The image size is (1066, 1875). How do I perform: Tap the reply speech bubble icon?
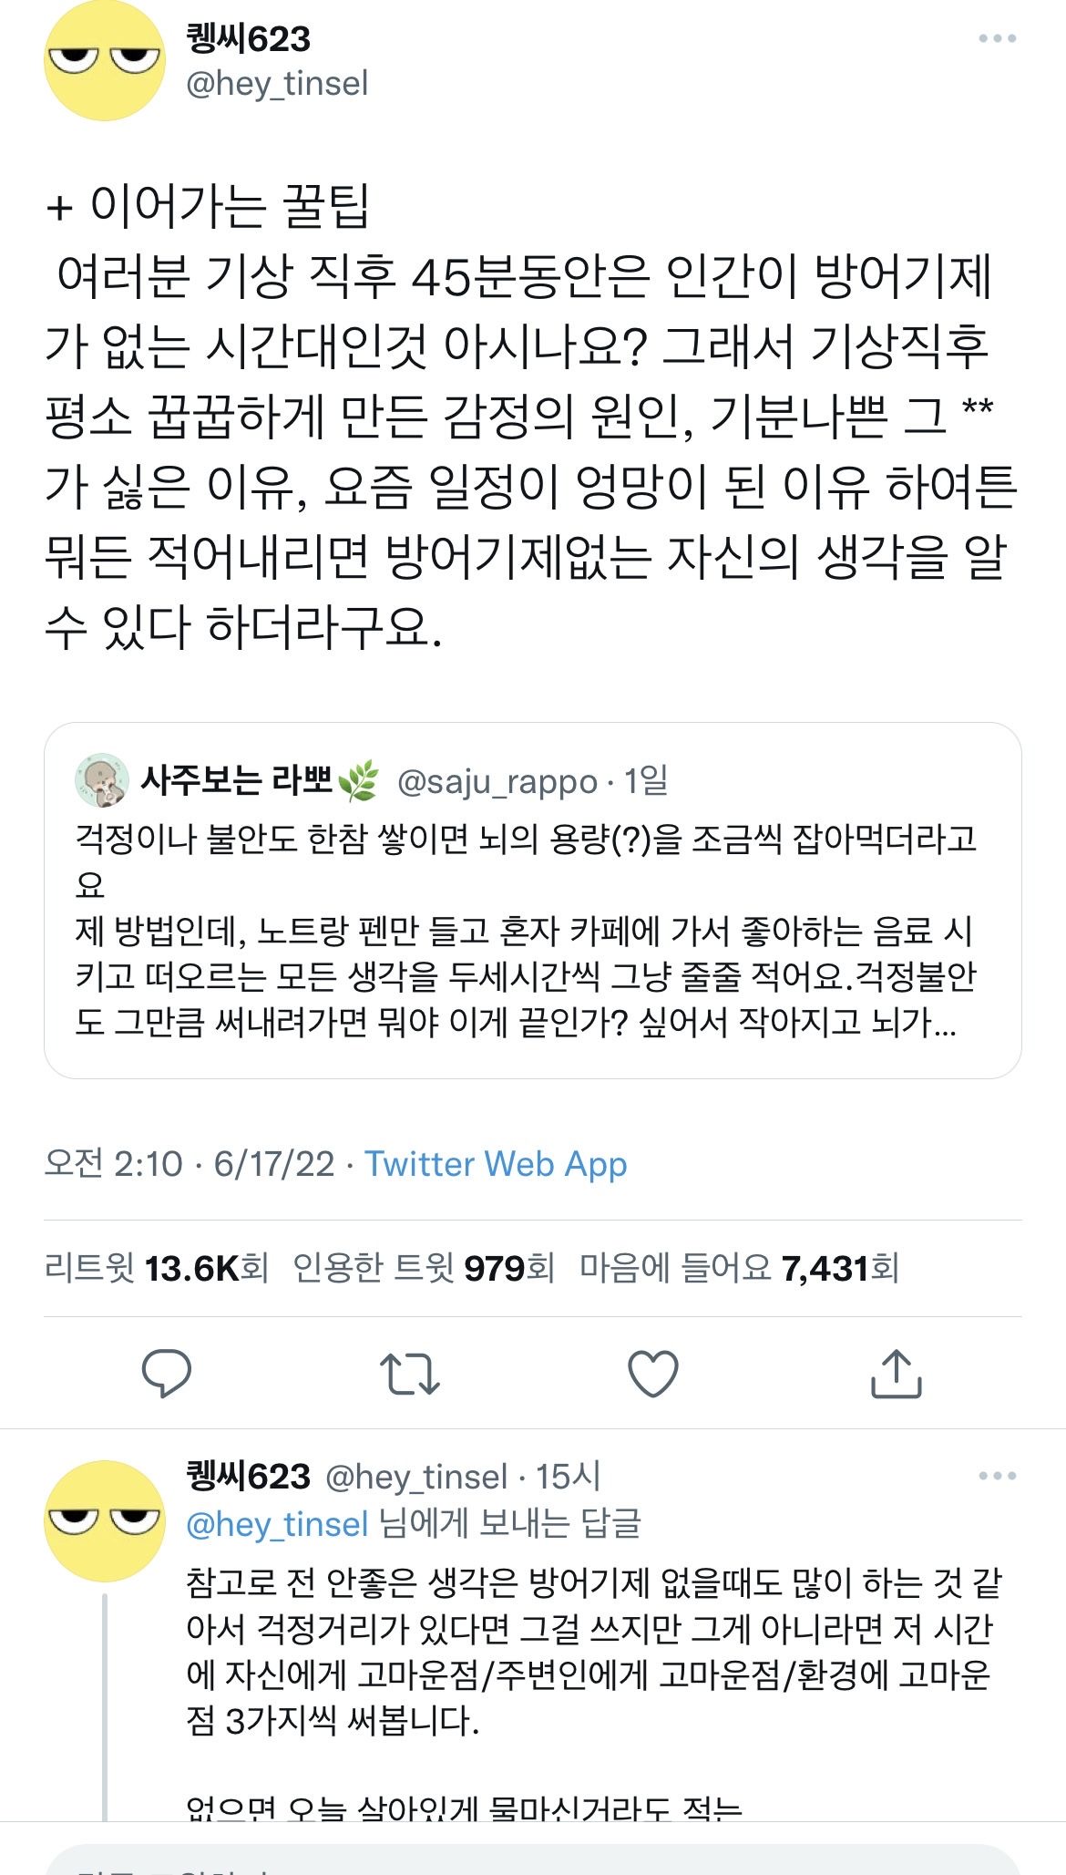[167, 1373]
